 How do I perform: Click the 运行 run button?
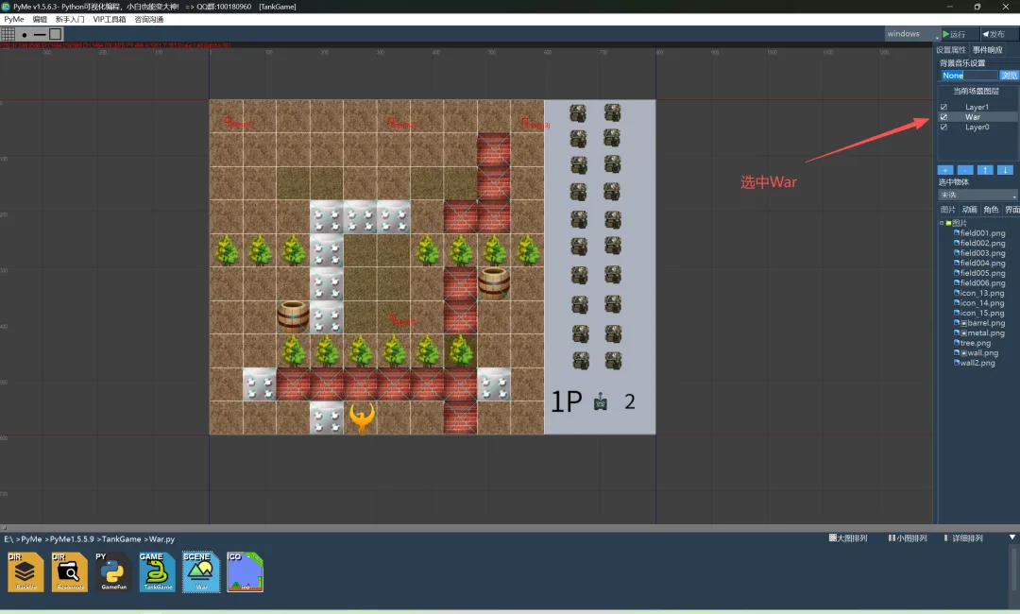pos(959,34)
